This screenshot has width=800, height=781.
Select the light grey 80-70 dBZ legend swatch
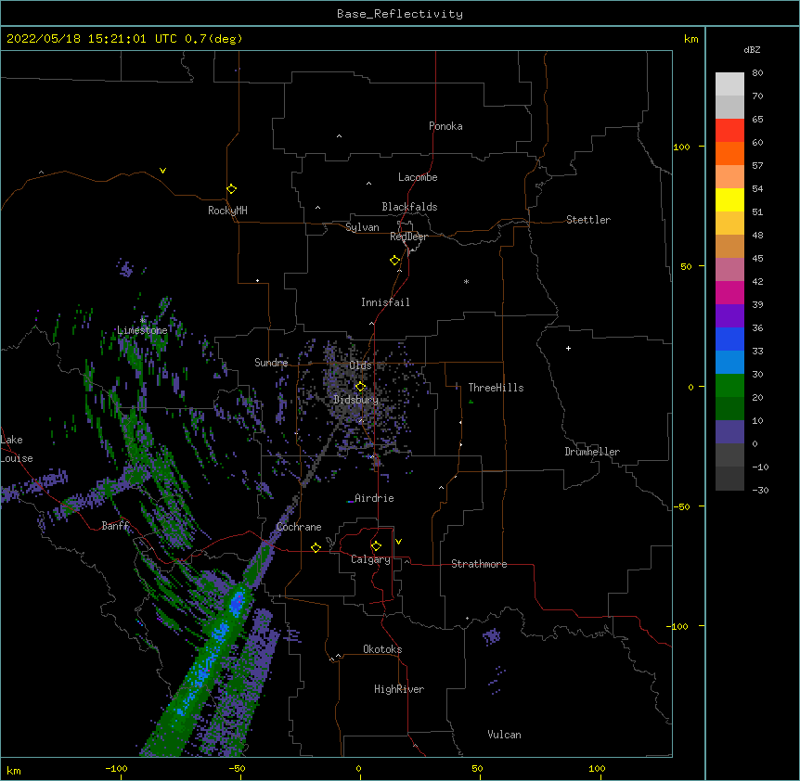click(x=729, y=84)
